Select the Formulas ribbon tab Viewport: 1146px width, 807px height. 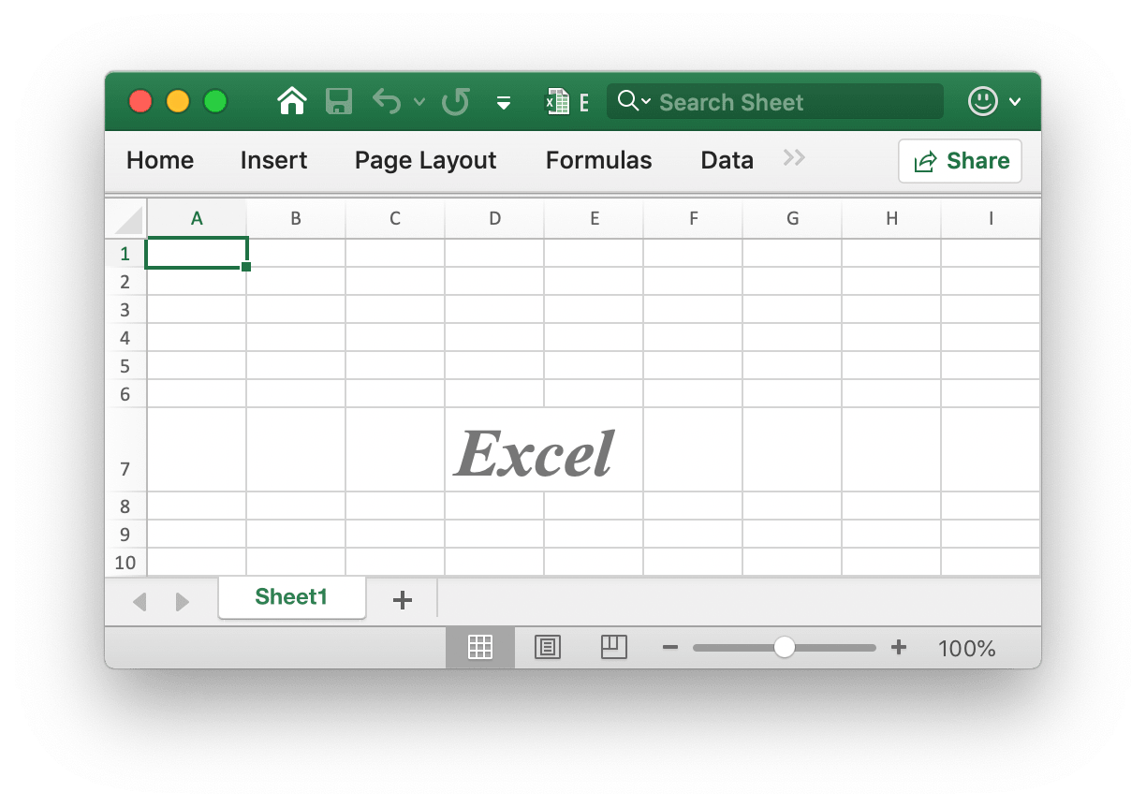point(598,160)
